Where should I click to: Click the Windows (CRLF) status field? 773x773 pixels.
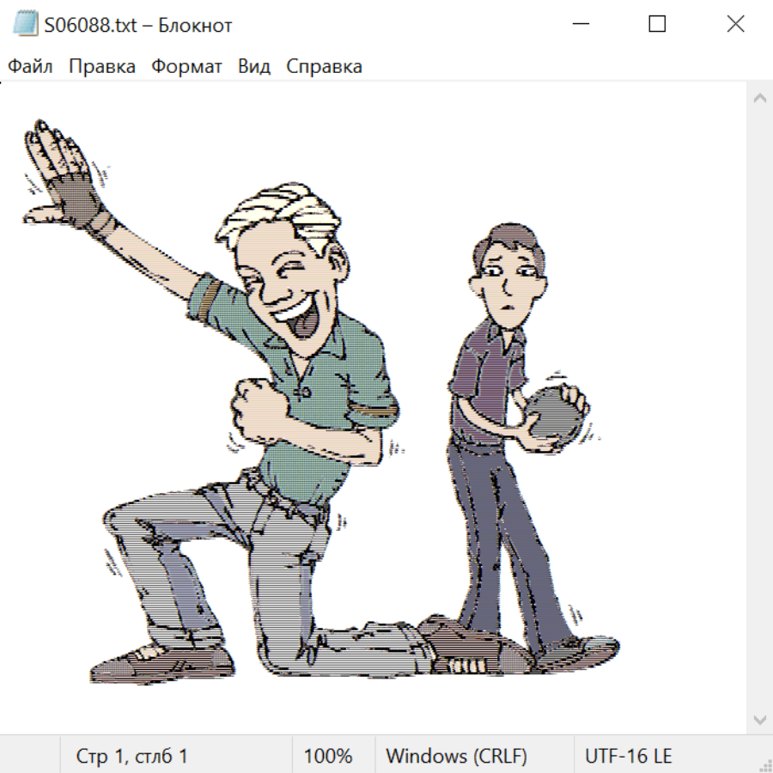click(x=456, y=757)
